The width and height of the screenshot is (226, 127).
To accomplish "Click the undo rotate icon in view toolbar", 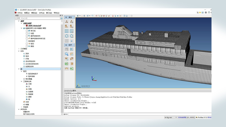I will tap(93, 16).
